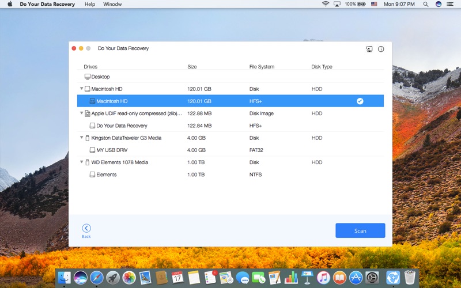Click the 122.84 MB size value

(x=199, y=126)
